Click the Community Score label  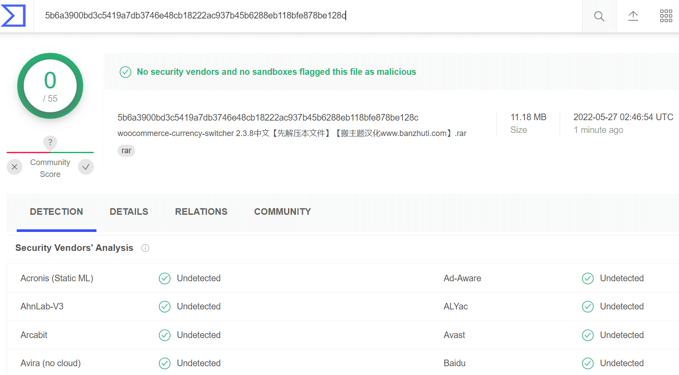point(50,168)
